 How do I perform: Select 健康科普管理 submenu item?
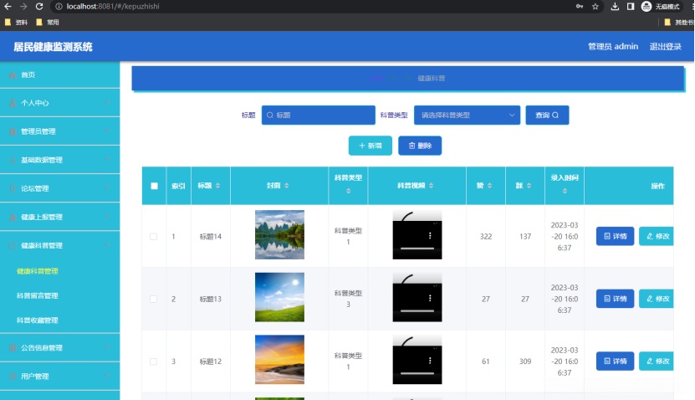[x=38, y=271]
